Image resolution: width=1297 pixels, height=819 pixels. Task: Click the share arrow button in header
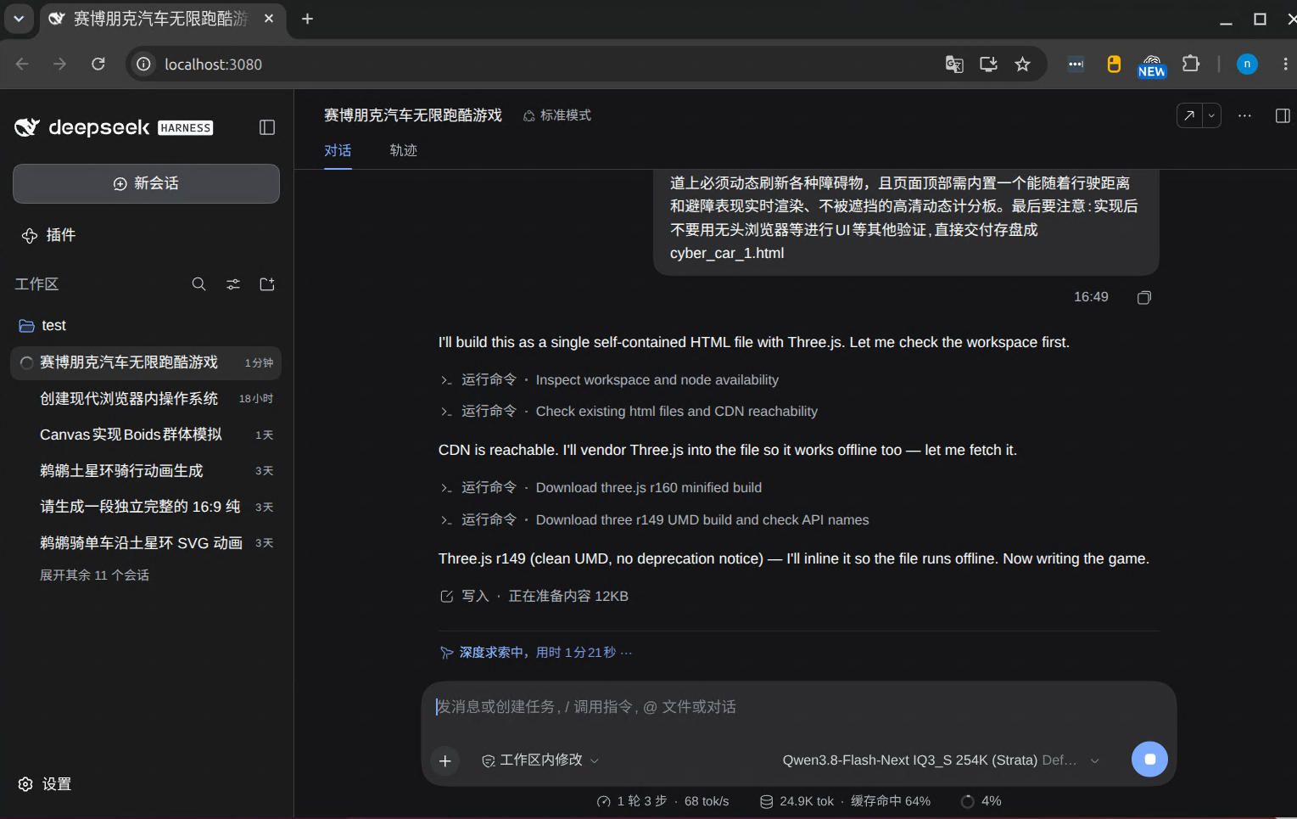pyautogui.click(x=1190, y=115)
